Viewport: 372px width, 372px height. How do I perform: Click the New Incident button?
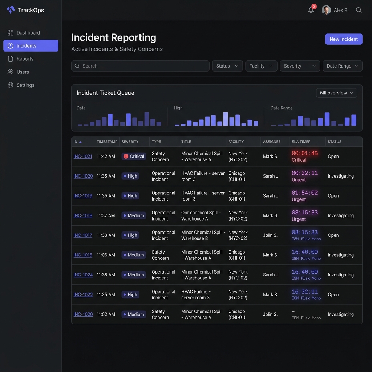click(344, 39)
